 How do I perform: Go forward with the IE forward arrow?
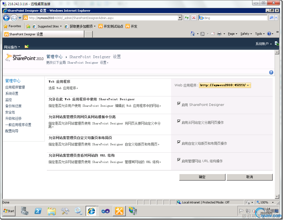pos(14,18)
